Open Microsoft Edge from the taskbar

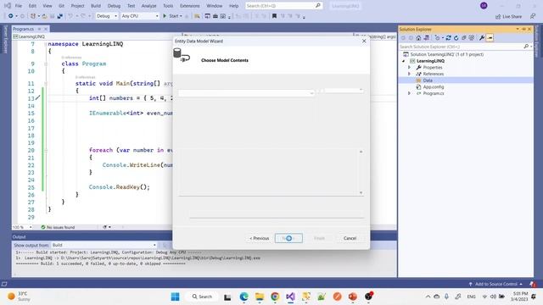(244, 297)
